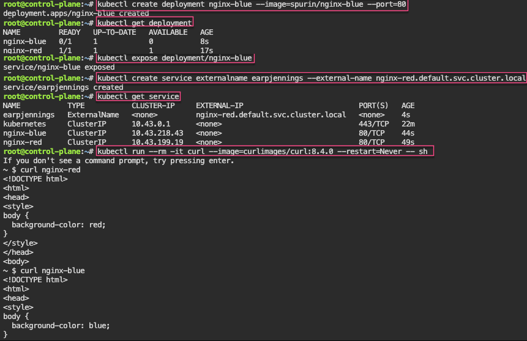
Task: Click the 'deployment.apps/nginx-blue created' output line
Action: (x=76, y=13)
